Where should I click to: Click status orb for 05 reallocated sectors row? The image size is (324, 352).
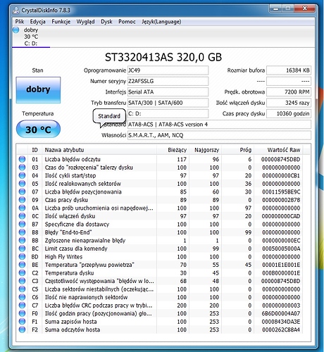coord(22,184)
